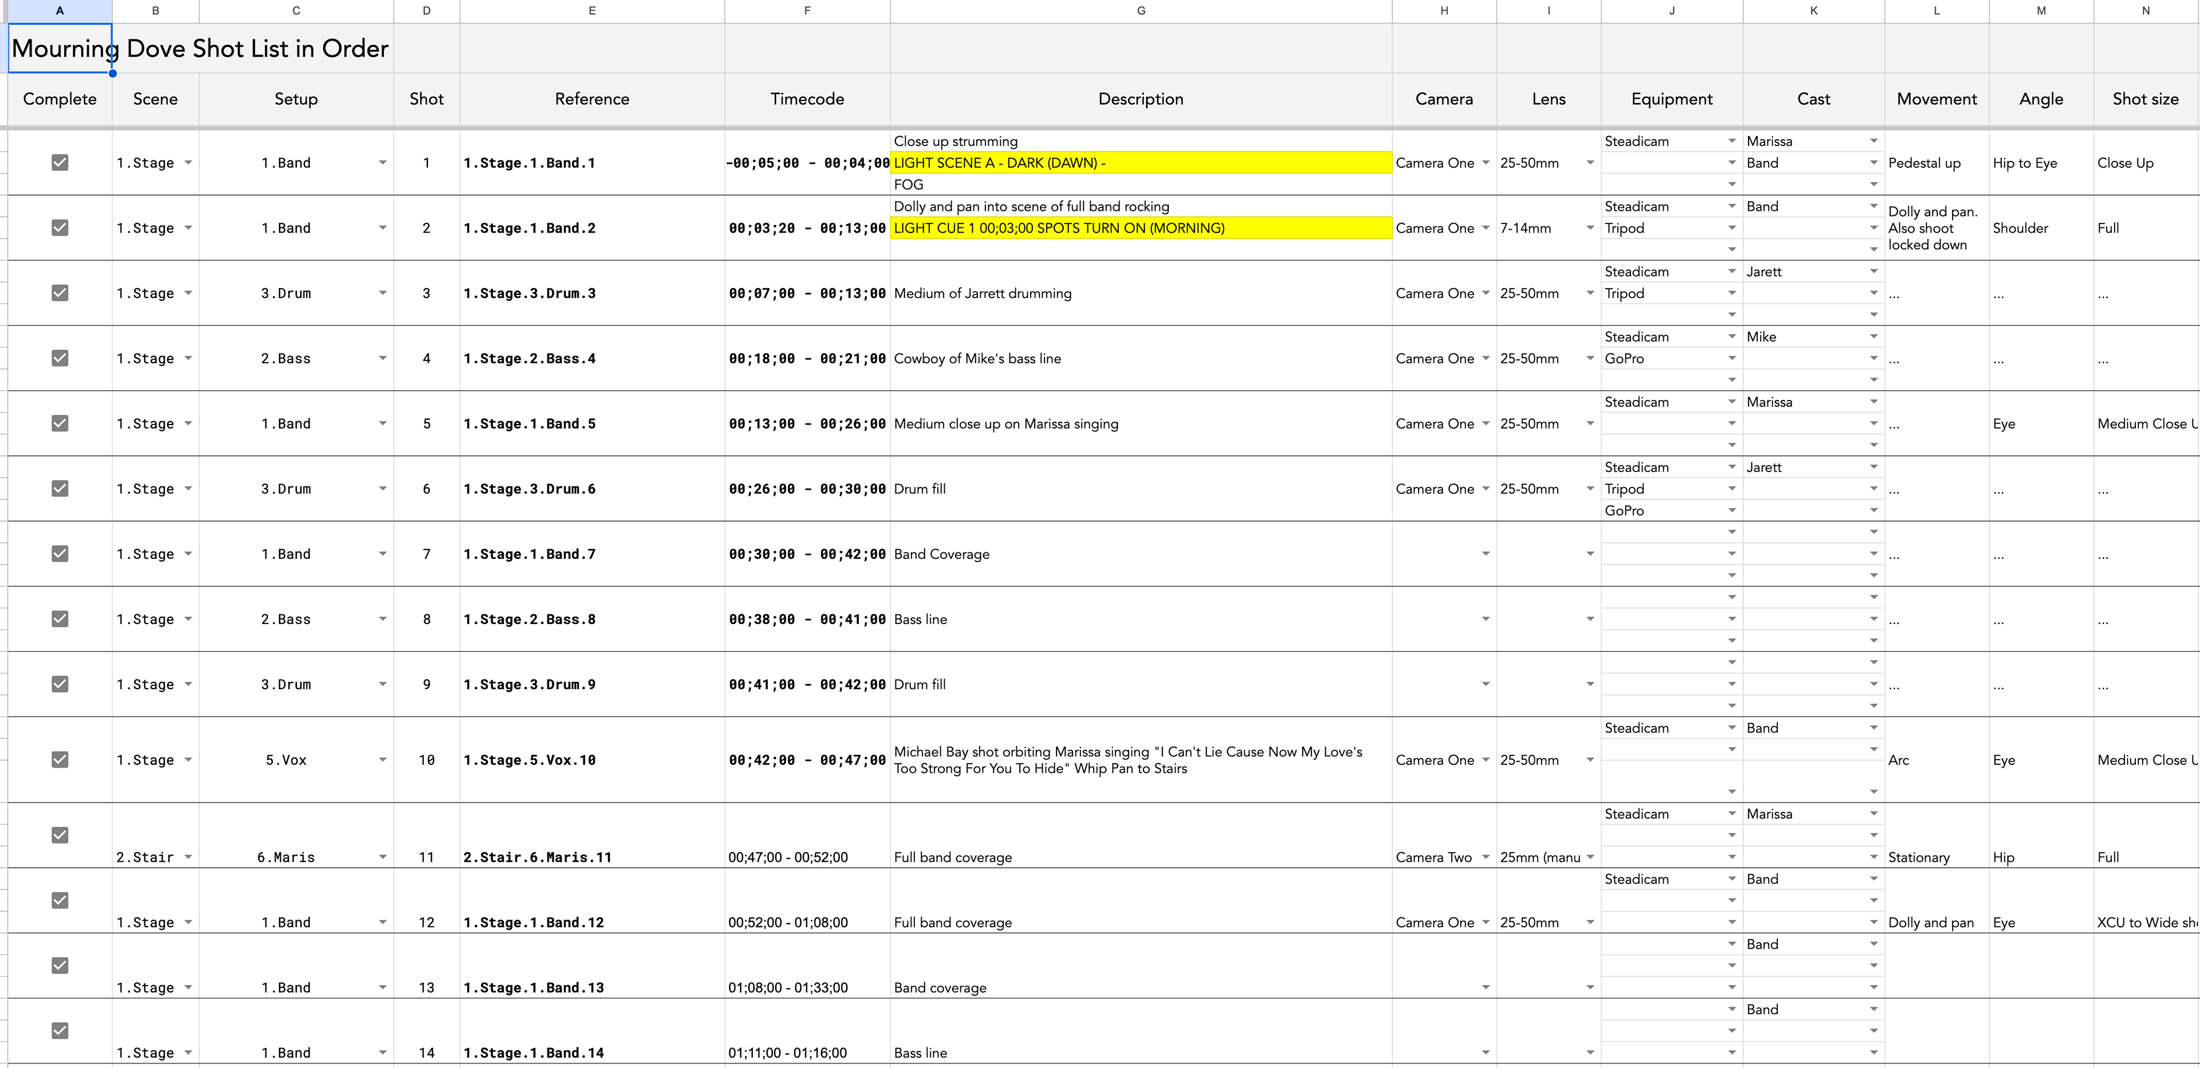Select reference cell 1.Stage.1.Band.13
Screen dimensions: 2200x1068
click(592, 965)
